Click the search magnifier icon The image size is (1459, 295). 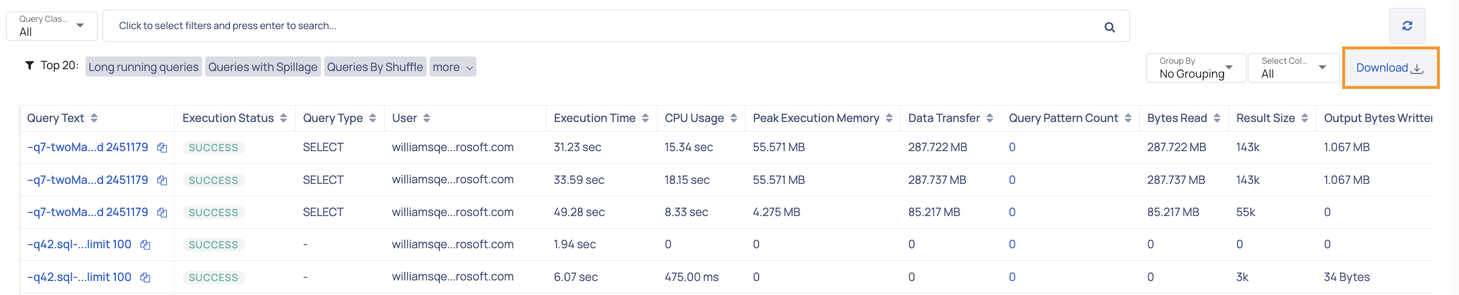point(1109,27)
